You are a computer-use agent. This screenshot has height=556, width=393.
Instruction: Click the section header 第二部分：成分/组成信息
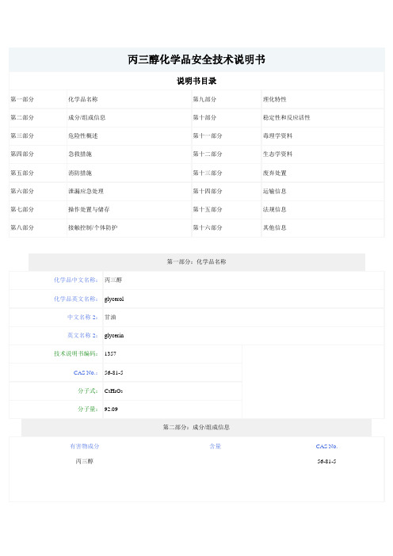pos(196,427)
